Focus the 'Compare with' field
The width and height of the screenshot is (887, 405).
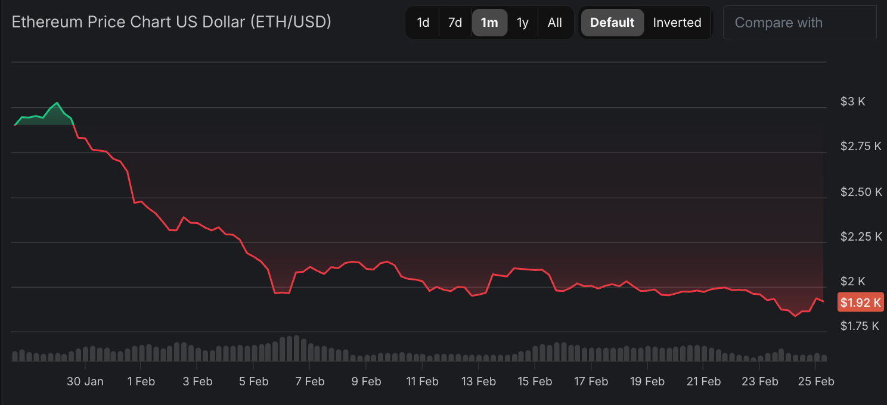[x=799, y=23]
